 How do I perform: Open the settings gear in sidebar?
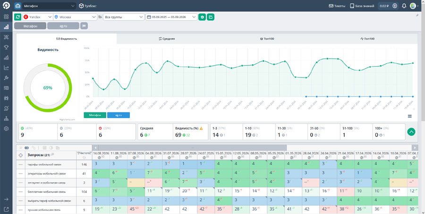(x=6, y=129)
